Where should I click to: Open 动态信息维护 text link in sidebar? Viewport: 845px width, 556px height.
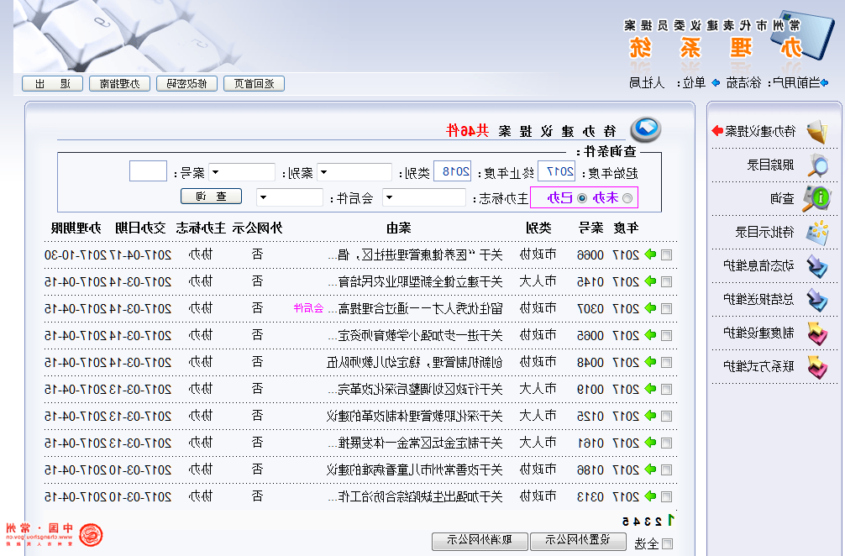pyautogui.click(x=758, y=265)
